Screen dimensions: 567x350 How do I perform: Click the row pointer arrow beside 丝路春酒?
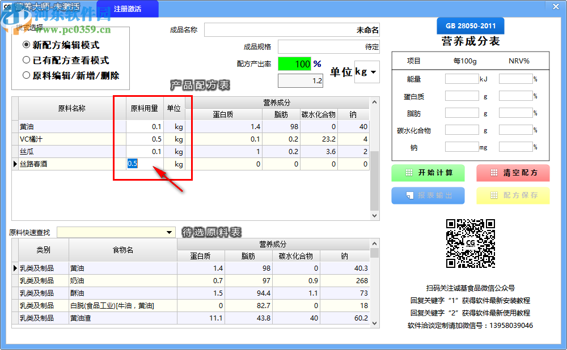[x=15, y=164]
